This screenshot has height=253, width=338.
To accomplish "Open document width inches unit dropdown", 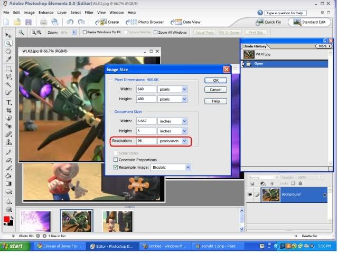I will point(184,121).
